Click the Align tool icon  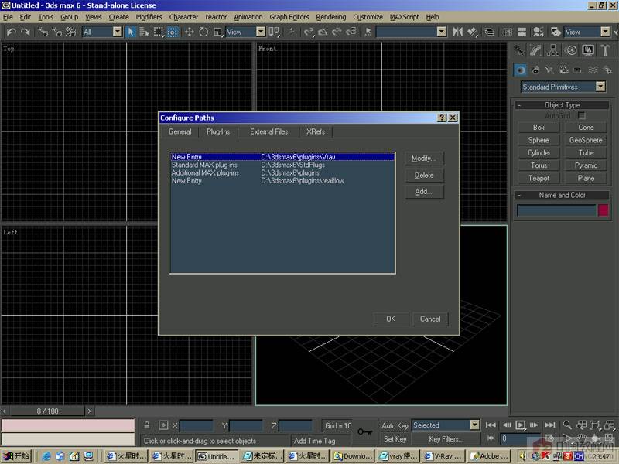point(472,32)
